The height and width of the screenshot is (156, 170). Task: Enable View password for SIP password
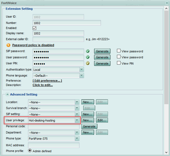[119, 51]
